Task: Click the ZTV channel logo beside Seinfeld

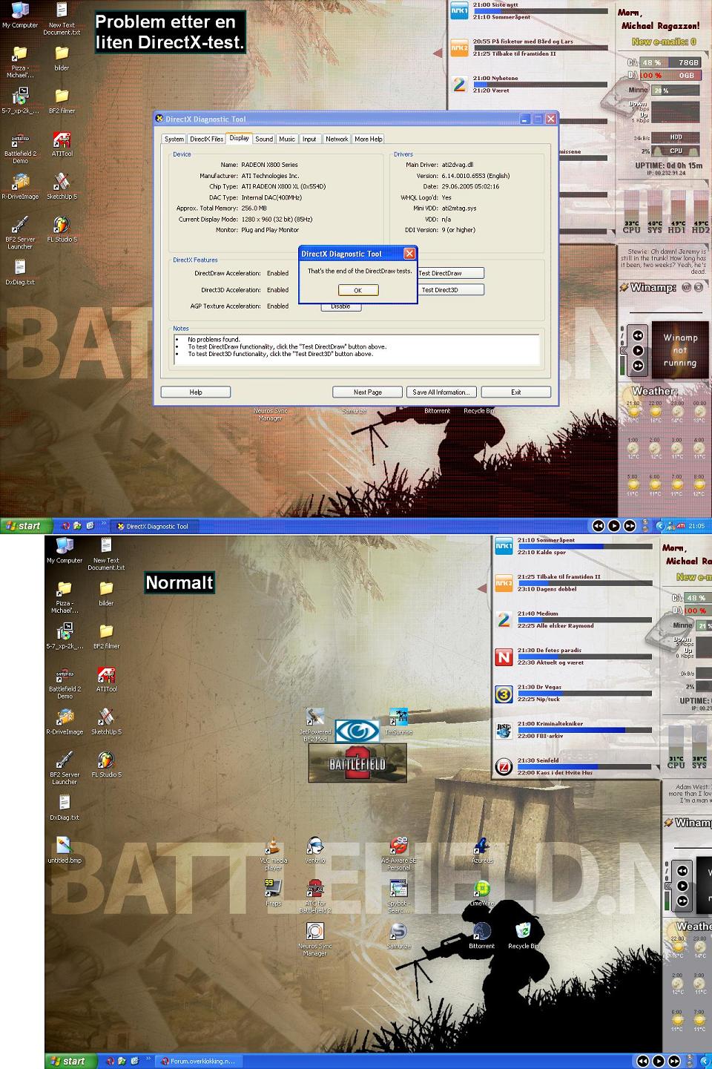Action: (504, 767)
